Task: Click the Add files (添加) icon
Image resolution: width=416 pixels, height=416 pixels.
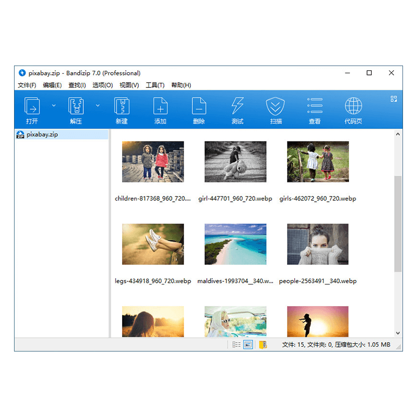Action: [160, 107]
